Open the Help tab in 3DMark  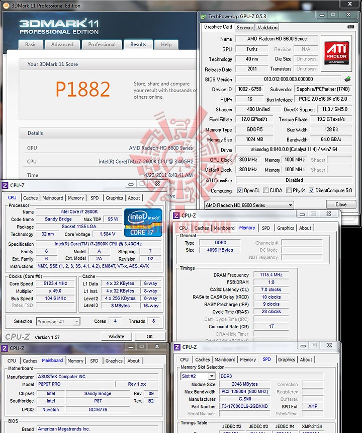(x=166, y=44)
